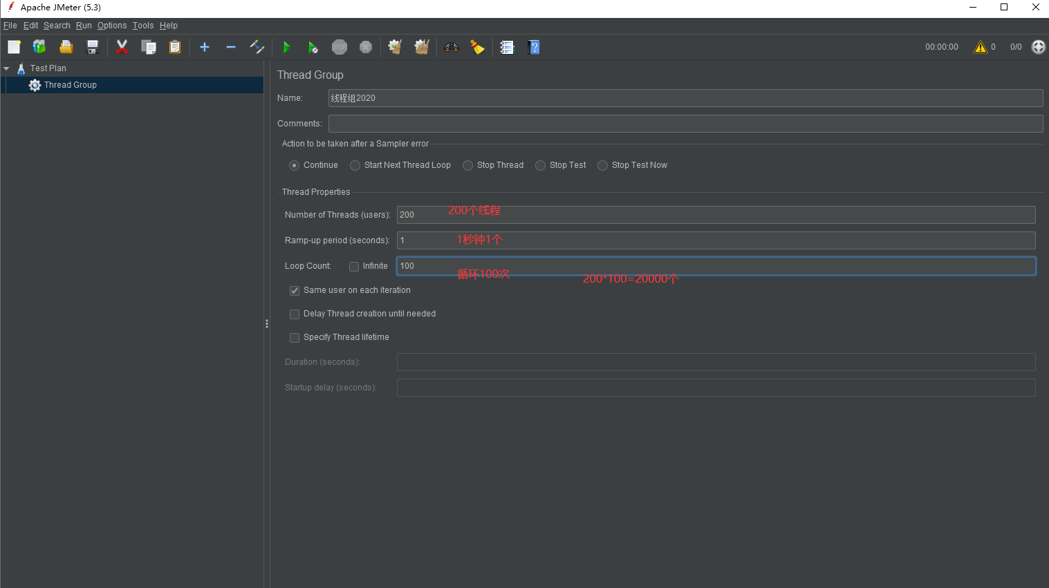Screen dimensions: 1049x588
Task: Click the Comments input field
Action: point(685,124)
